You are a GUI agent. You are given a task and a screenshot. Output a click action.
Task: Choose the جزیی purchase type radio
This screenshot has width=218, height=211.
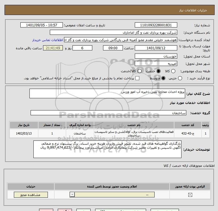pyautogui.click(x=180, y=78)
